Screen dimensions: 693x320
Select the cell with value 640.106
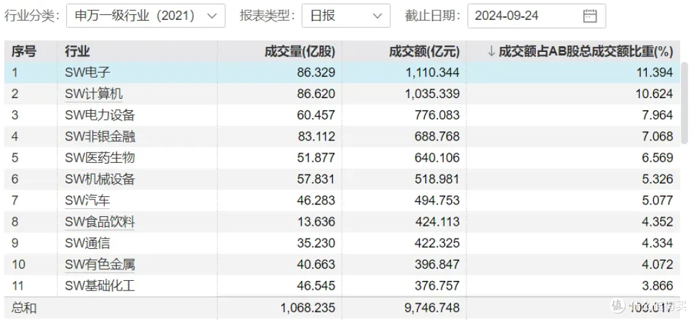[x=437, y=158]
